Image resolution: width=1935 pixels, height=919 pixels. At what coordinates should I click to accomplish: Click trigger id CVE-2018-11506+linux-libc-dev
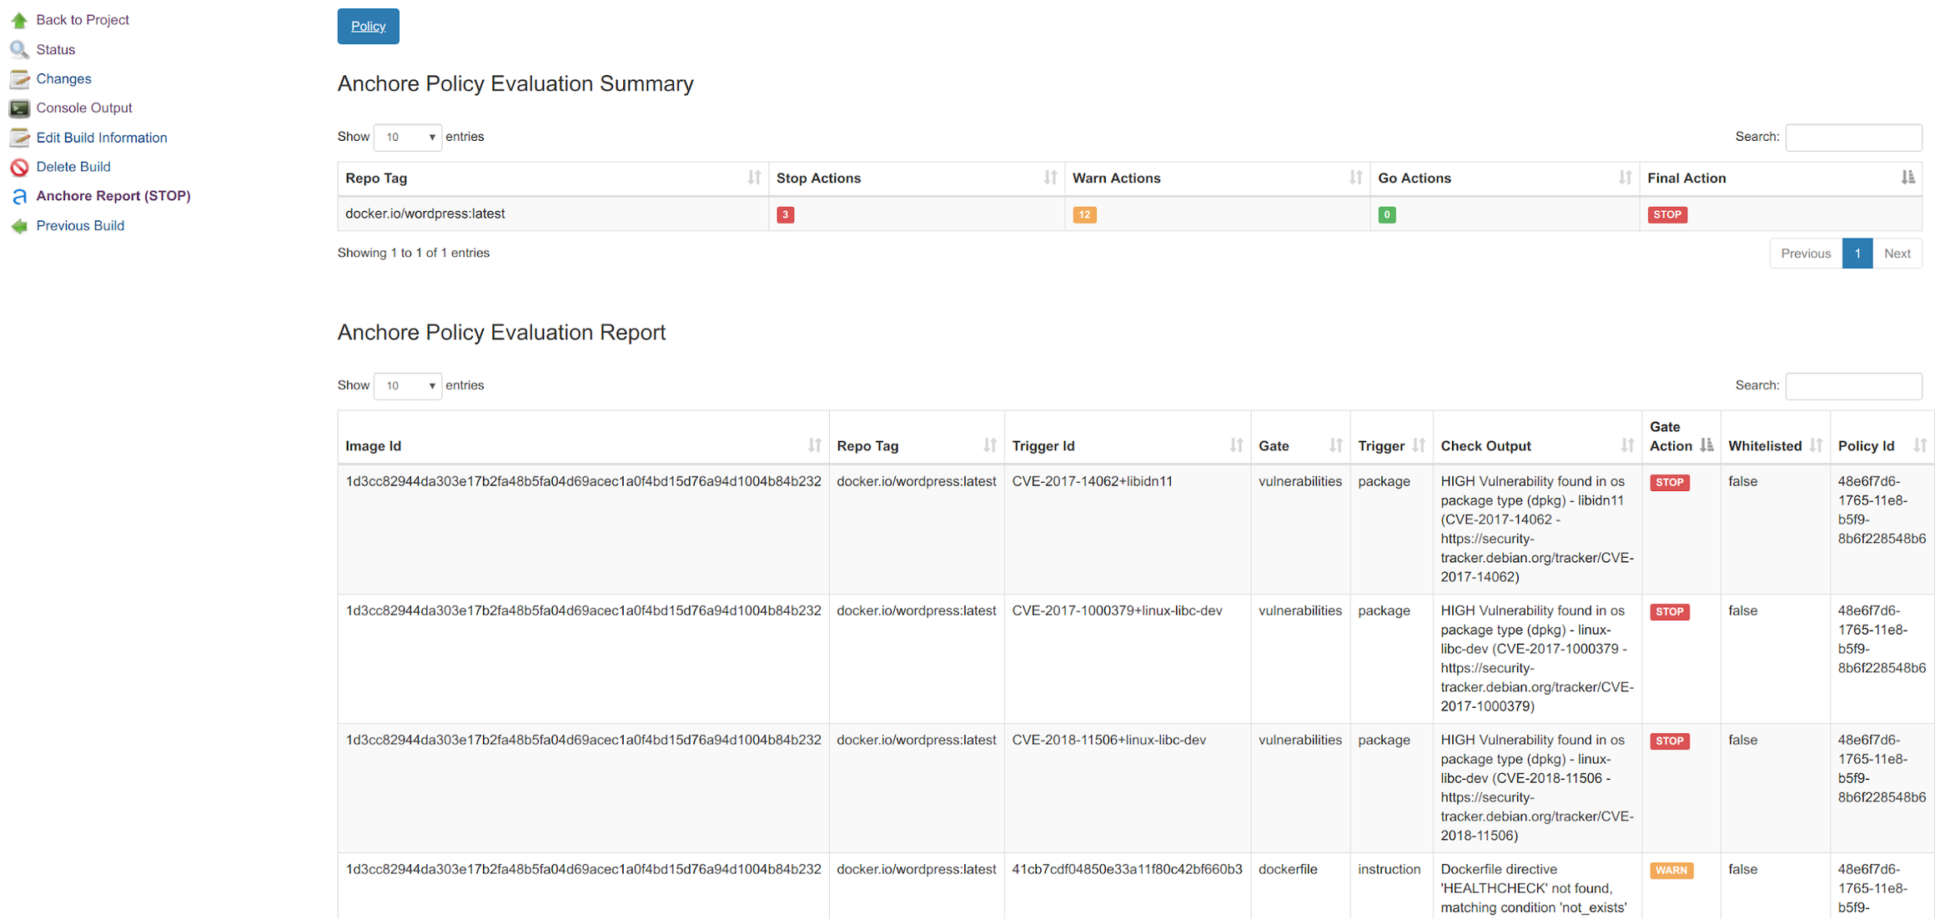1108,740
